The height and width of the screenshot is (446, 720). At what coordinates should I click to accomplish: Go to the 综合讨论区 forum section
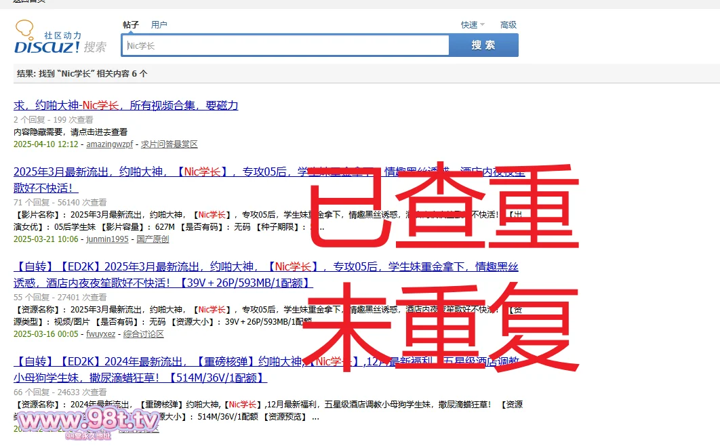[143, 334]
